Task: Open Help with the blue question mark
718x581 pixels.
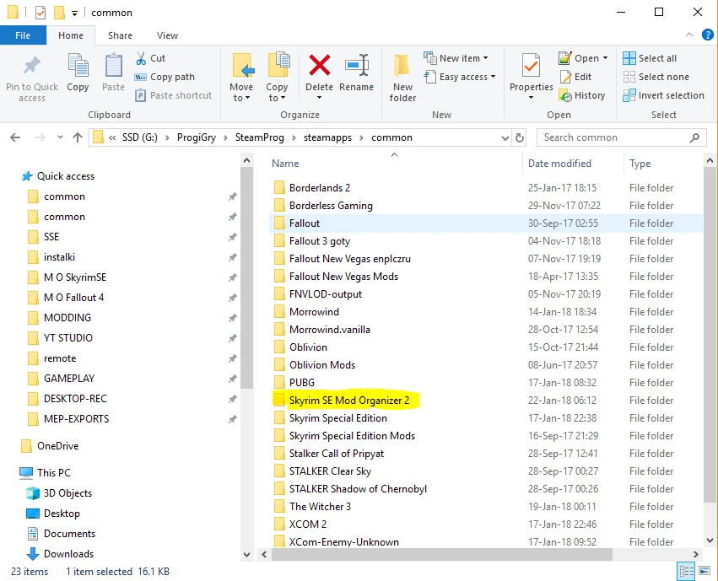Action: (x=708, y=35)
